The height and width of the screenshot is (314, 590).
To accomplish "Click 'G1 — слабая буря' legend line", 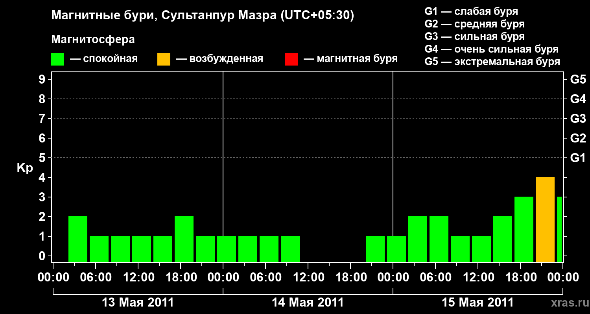I will pos(471,11).
